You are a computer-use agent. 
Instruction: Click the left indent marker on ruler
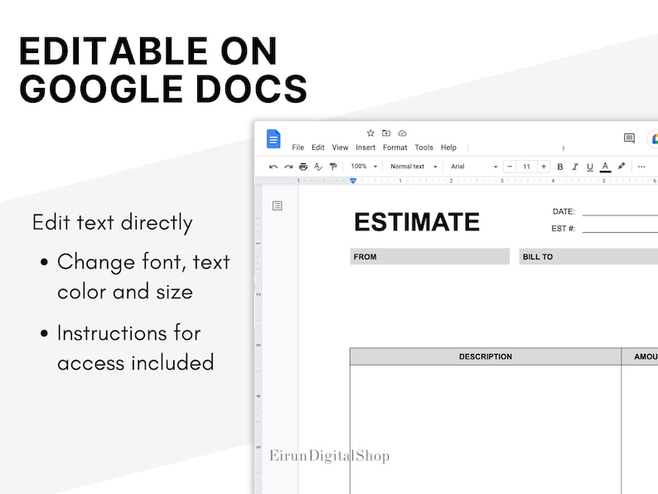point(353,181)
